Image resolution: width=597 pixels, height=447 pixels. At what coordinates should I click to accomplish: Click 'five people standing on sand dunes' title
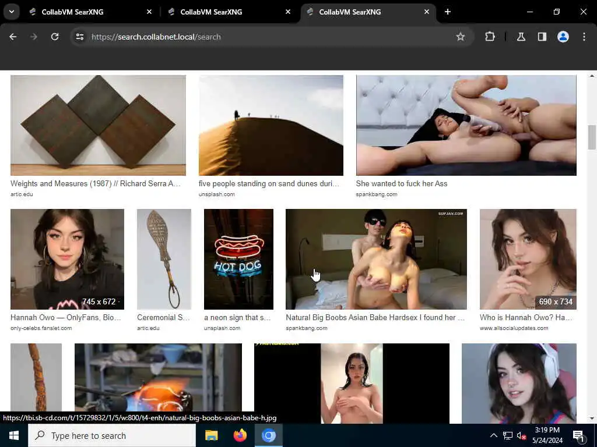pyautogui.click(x=268, y=183)
